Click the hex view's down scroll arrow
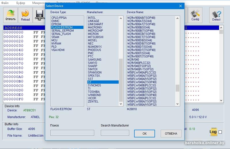The width and height of the screenshot is (230, 149). coord(221,101)
